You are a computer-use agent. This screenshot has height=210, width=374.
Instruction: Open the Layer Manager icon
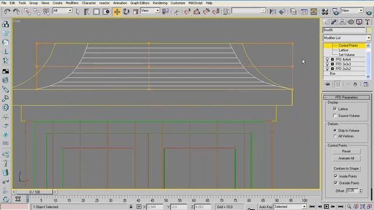[293, 12]
